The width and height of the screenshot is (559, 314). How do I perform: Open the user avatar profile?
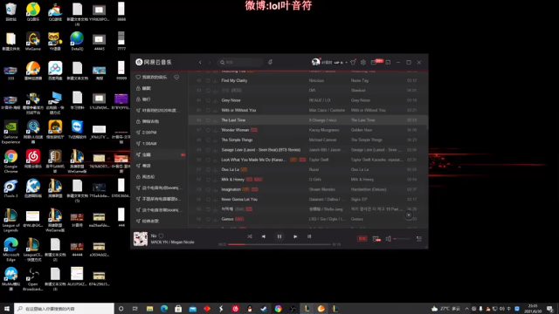(x=315, y=62)
